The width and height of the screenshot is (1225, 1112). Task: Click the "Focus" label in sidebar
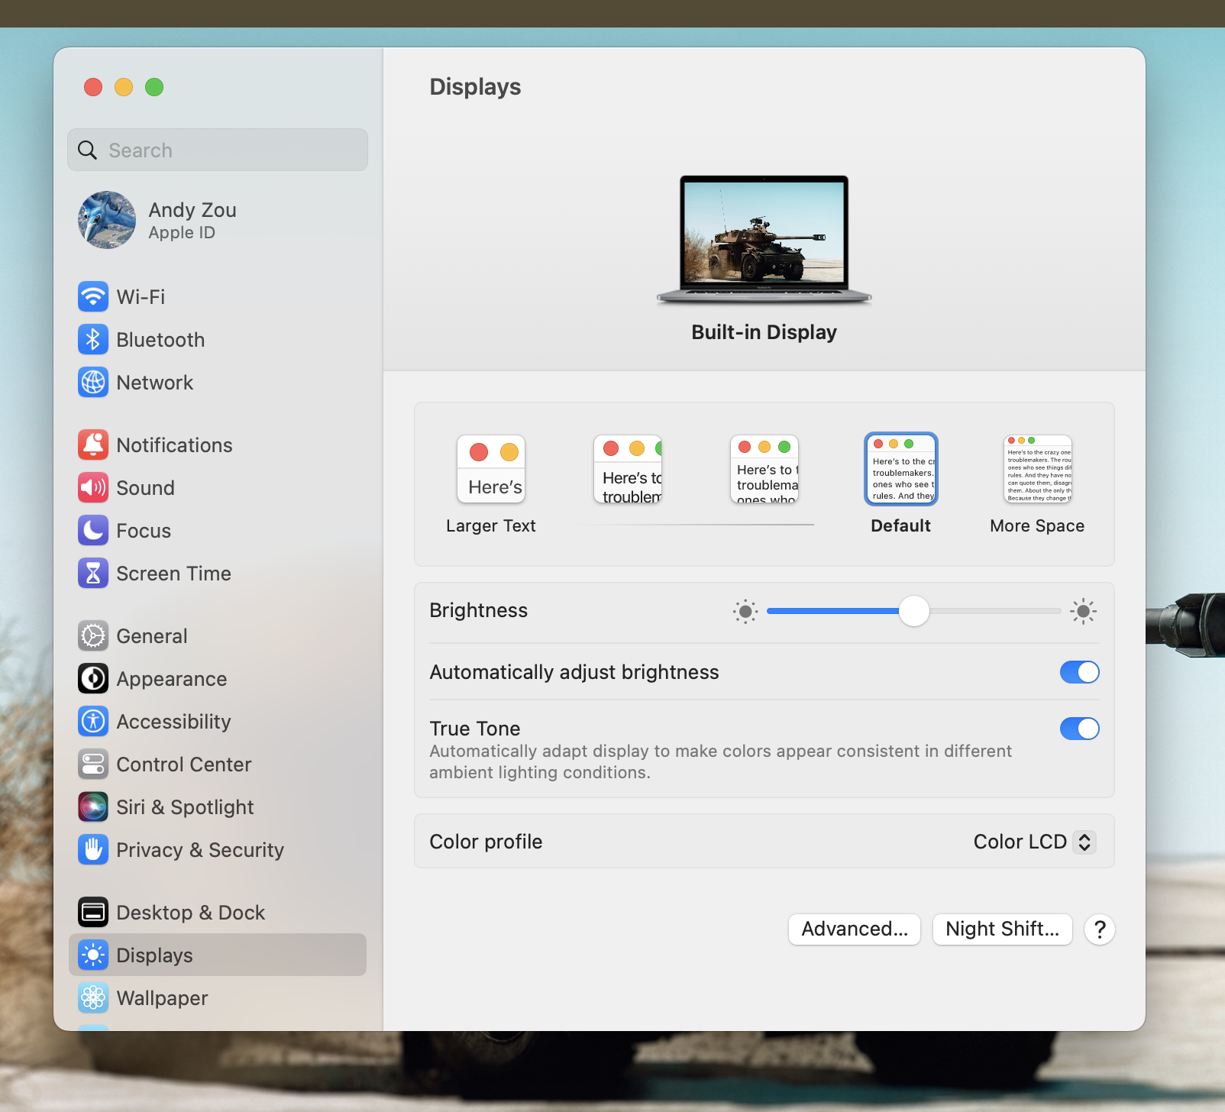(144, 530)
